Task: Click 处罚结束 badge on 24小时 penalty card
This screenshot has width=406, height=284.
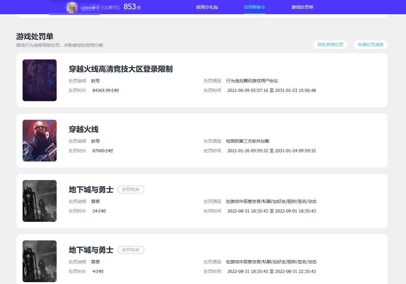Action: 131,190
